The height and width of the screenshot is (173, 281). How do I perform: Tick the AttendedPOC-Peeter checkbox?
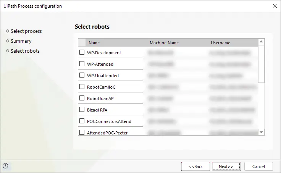pyautogui.click(x=82, y=133)
